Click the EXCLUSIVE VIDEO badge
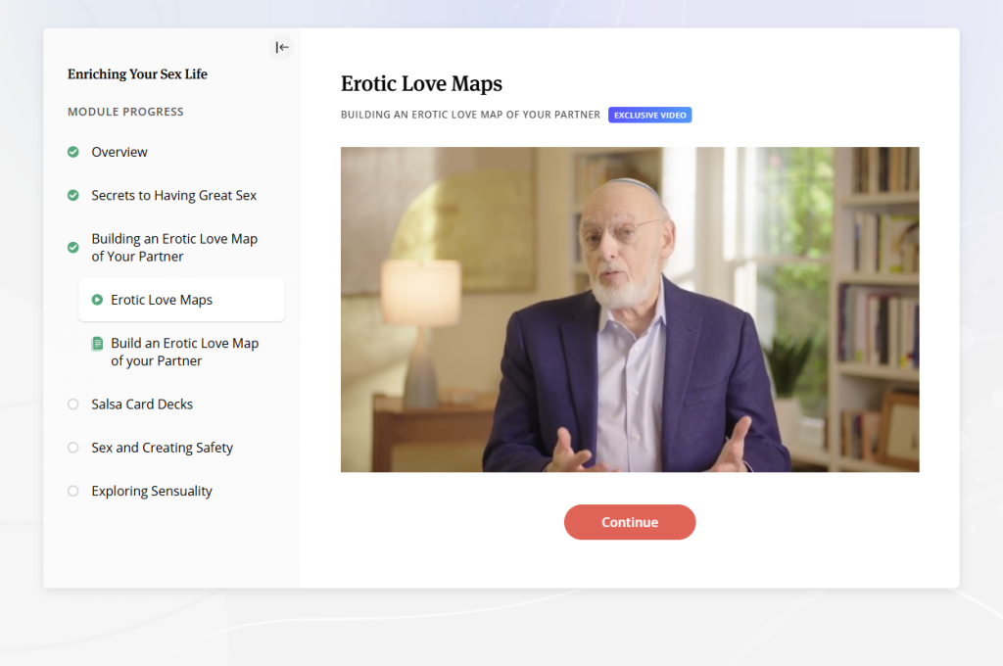Screen dimensions: 1003x666 click(x=649, y=115)
